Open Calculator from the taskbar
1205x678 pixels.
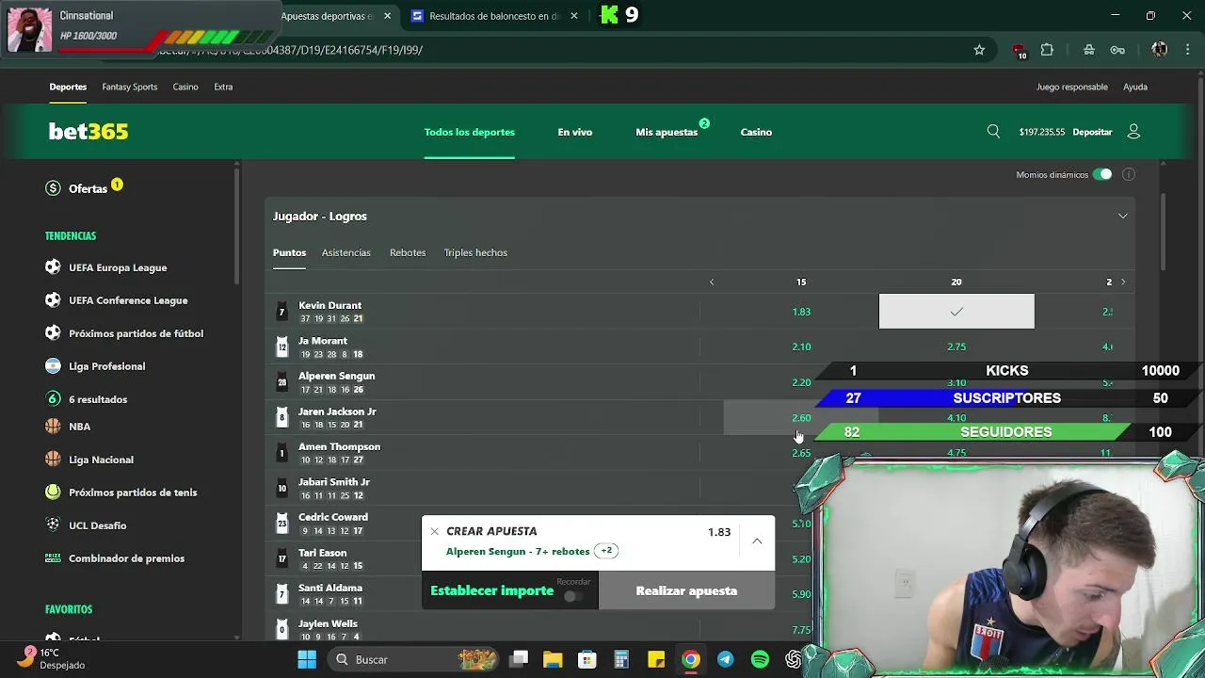pyautogui.click(x=621, y=659)
